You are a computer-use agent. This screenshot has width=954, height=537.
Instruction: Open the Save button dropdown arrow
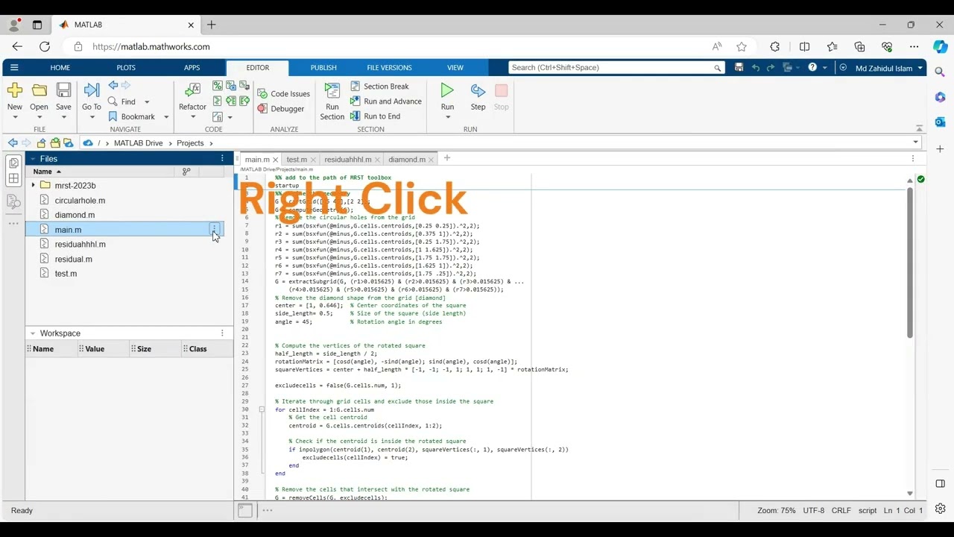click(64, 117)
